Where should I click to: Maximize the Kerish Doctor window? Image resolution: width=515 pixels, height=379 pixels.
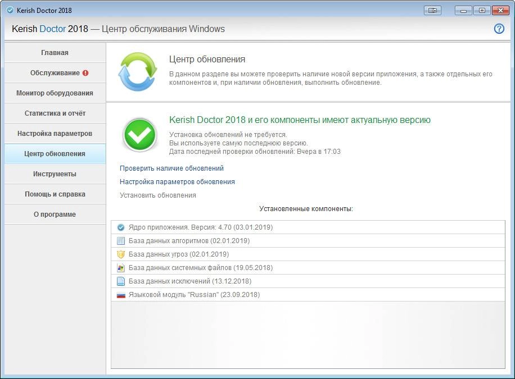[482, 11]
